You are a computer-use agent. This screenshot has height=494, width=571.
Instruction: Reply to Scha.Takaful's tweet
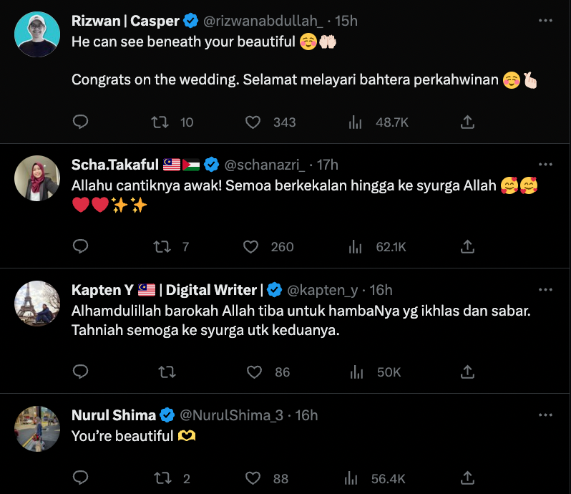81,246
